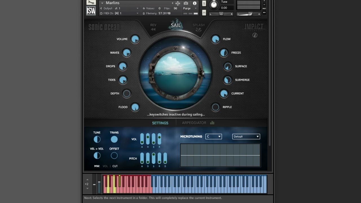Click the VOLUME knob
This screenshot has width=361, height=203.
[x=135, y=39]
